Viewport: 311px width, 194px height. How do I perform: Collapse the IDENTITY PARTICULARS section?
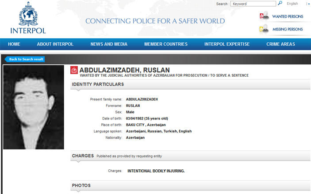pos(190,85)
